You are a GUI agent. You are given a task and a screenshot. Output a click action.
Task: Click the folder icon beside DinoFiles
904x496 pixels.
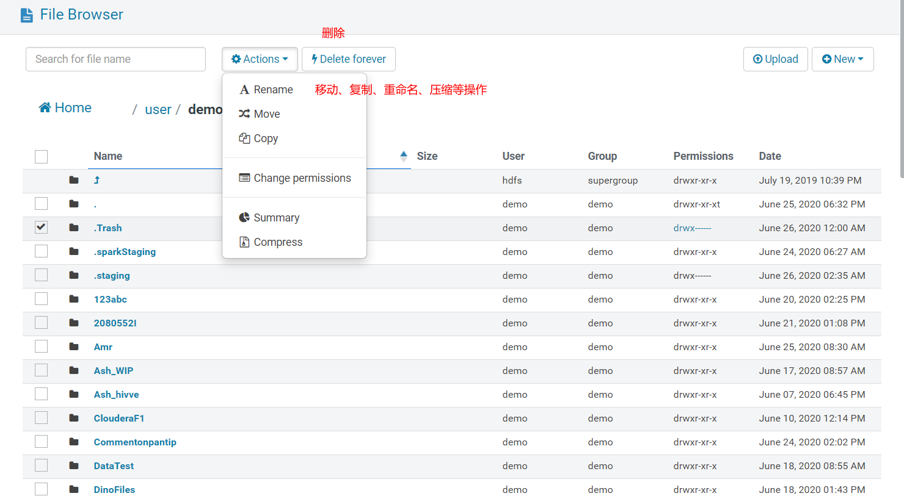pyautogui.click(x=74, y=489)
